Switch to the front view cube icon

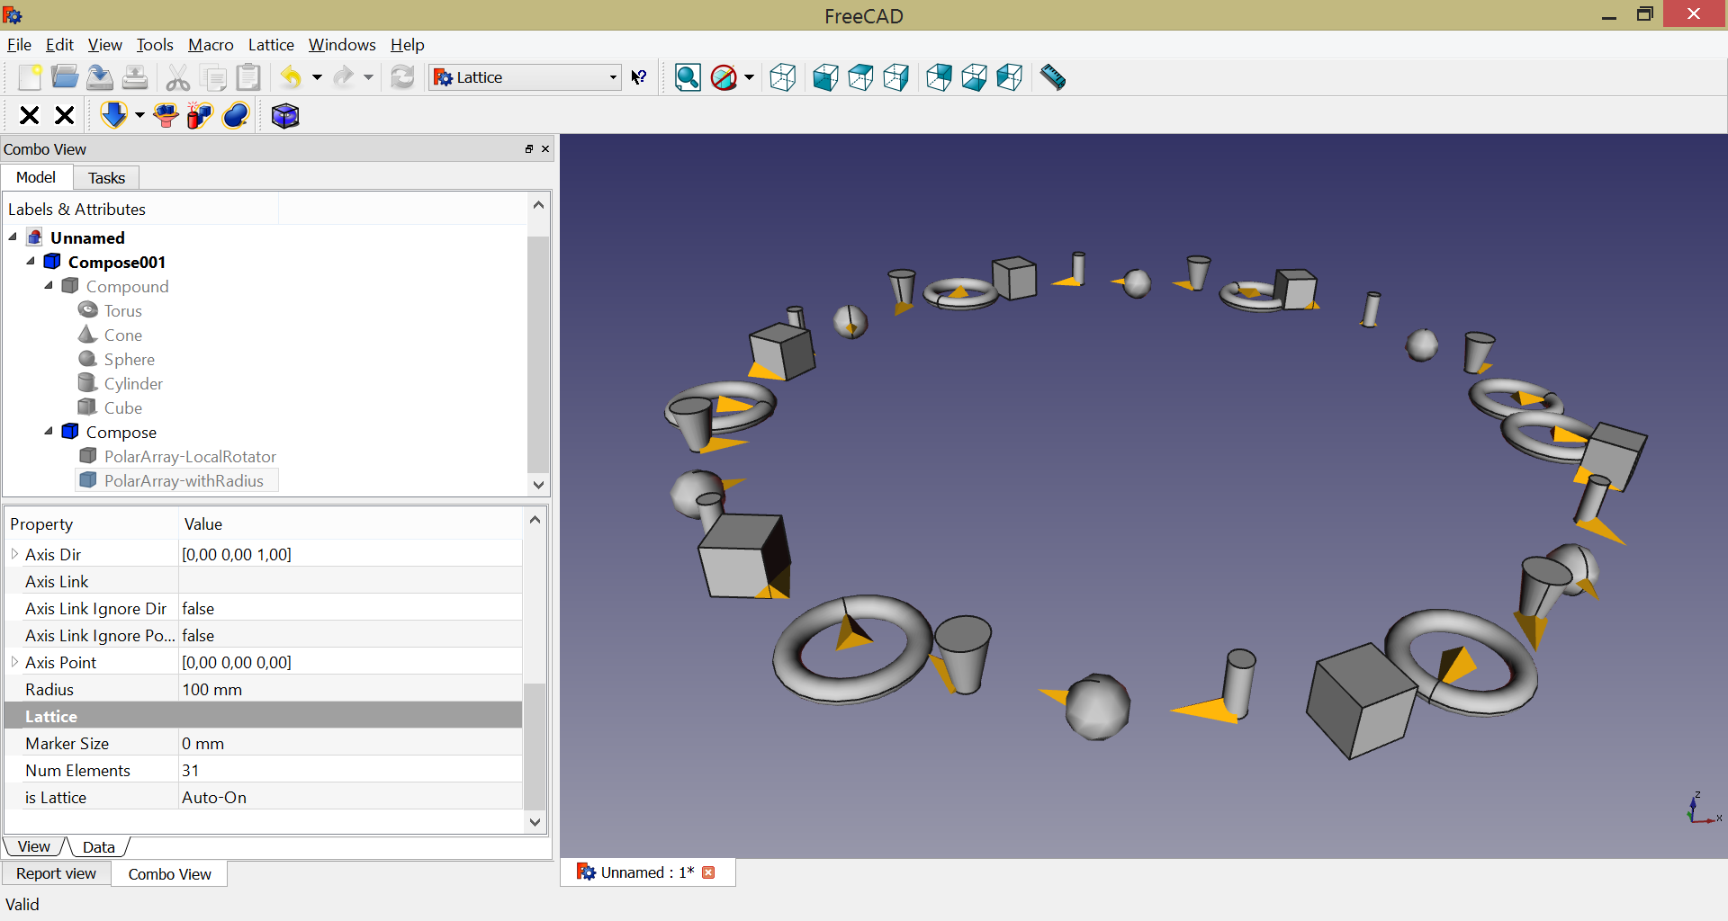(825, 78)
